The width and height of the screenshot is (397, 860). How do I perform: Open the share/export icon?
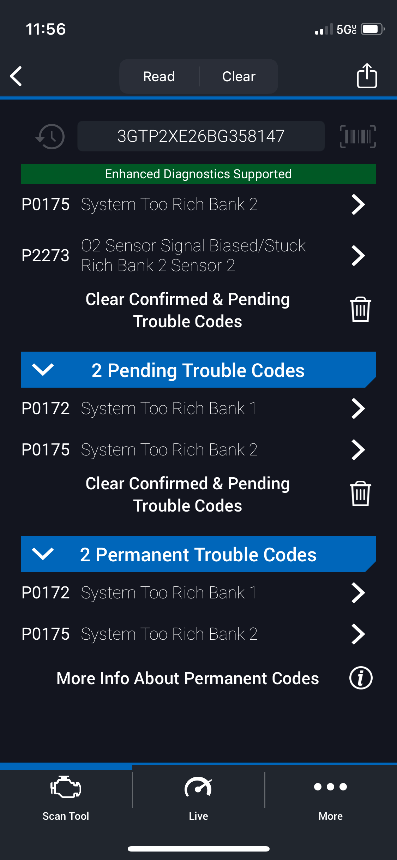(367, 76)
